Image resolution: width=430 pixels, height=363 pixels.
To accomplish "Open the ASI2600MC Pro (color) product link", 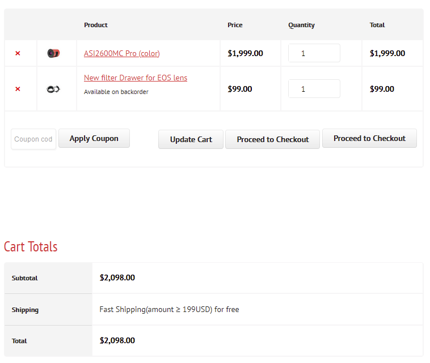I will coord(121,53).
